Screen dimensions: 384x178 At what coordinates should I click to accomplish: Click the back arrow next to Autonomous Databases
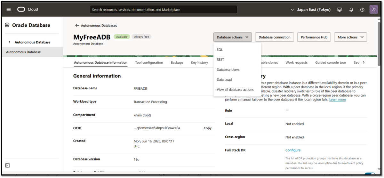coord(77,26)
